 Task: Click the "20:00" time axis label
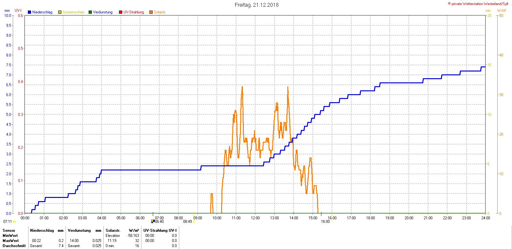coord(409,218)
